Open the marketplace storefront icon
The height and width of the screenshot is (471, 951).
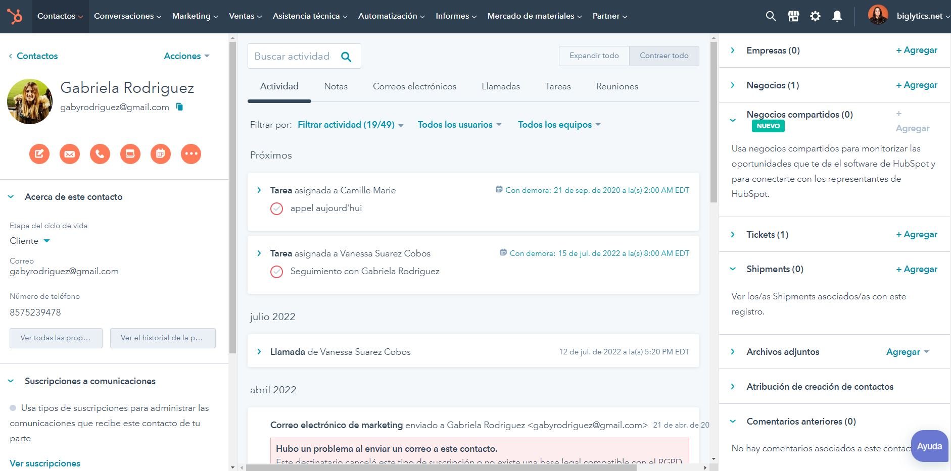click(x=793, y=16)
